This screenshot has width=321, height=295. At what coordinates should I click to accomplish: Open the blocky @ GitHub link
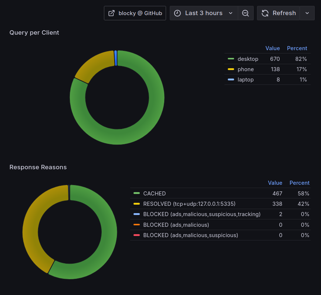tap(135, 13)
